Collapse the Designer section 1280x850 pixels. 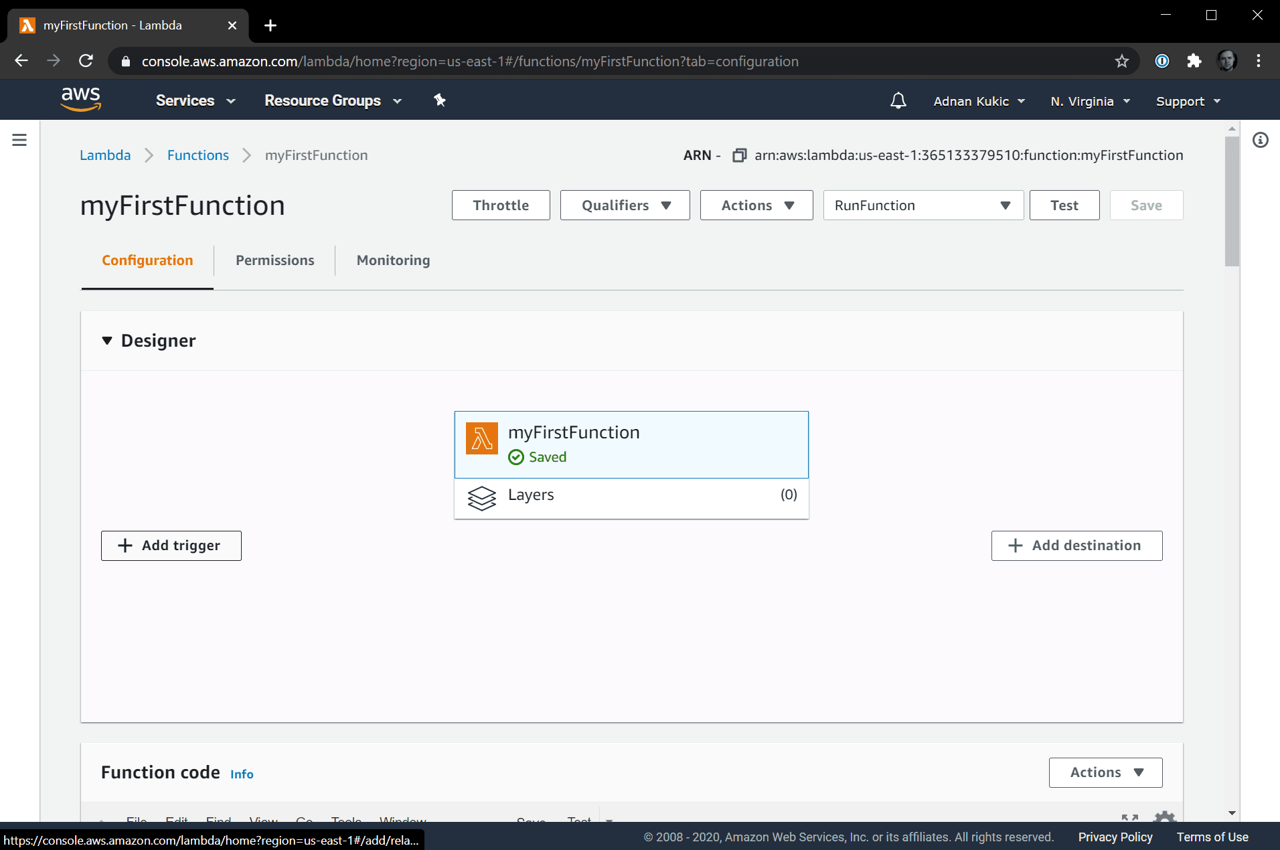[x=107, y=341]
